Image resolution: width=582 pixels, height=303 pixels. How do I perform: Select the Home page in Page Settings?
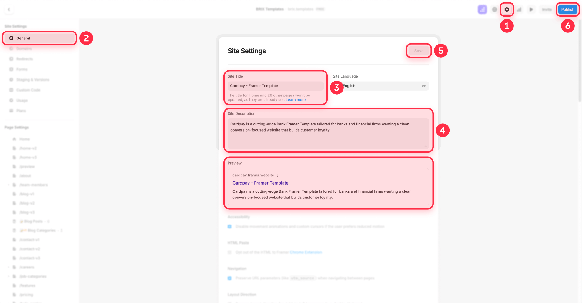pos(25,139)
